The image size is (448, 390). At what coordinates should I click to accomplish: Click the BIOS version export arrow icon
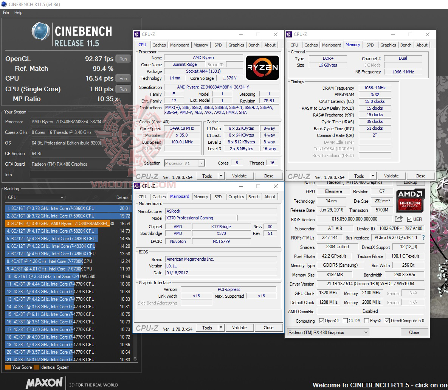pos(399,219)
